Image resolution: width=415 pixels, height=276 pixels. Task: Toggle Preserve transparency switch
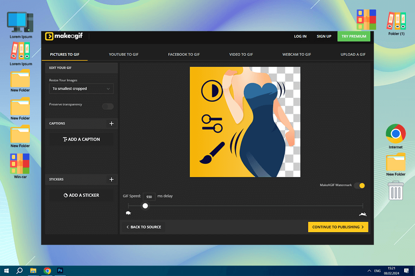click(x=108, y=106)
